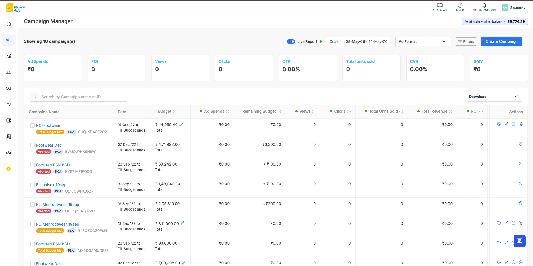Open Focused FSN BBD MXSDQAMUDF27 link
Screen dimensions: 533x266
tap(53, 244)
